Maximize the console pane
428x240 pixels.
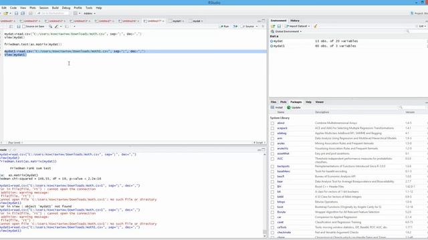(x=263, y=149)
